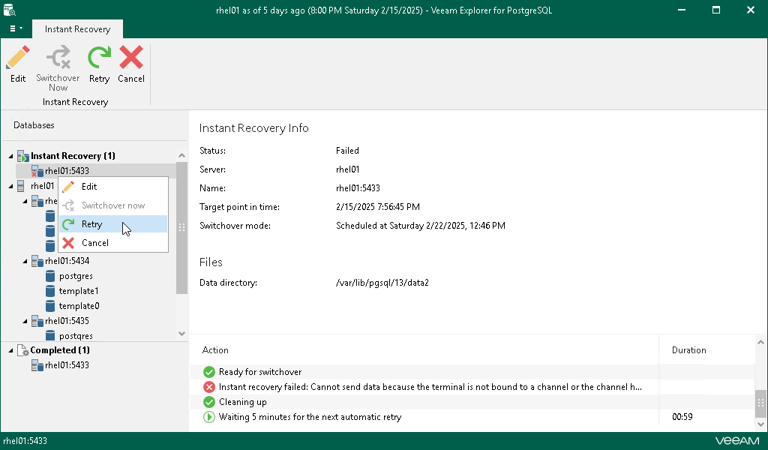Image resolution: width=768 pixels, height=450 pixels.
Task: Click 'Waiting 5 minutes for the next automatic retry'
Action: pos(310,417)
